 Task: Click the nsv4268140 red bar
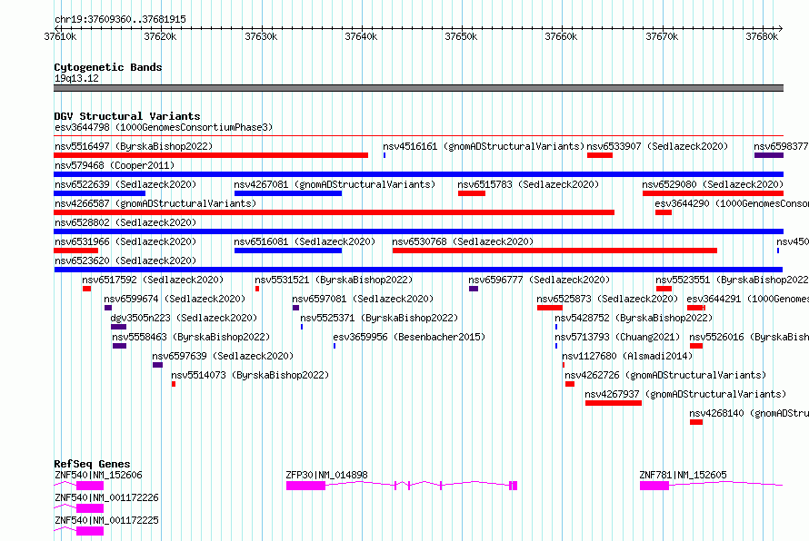(x=696, y=422)
